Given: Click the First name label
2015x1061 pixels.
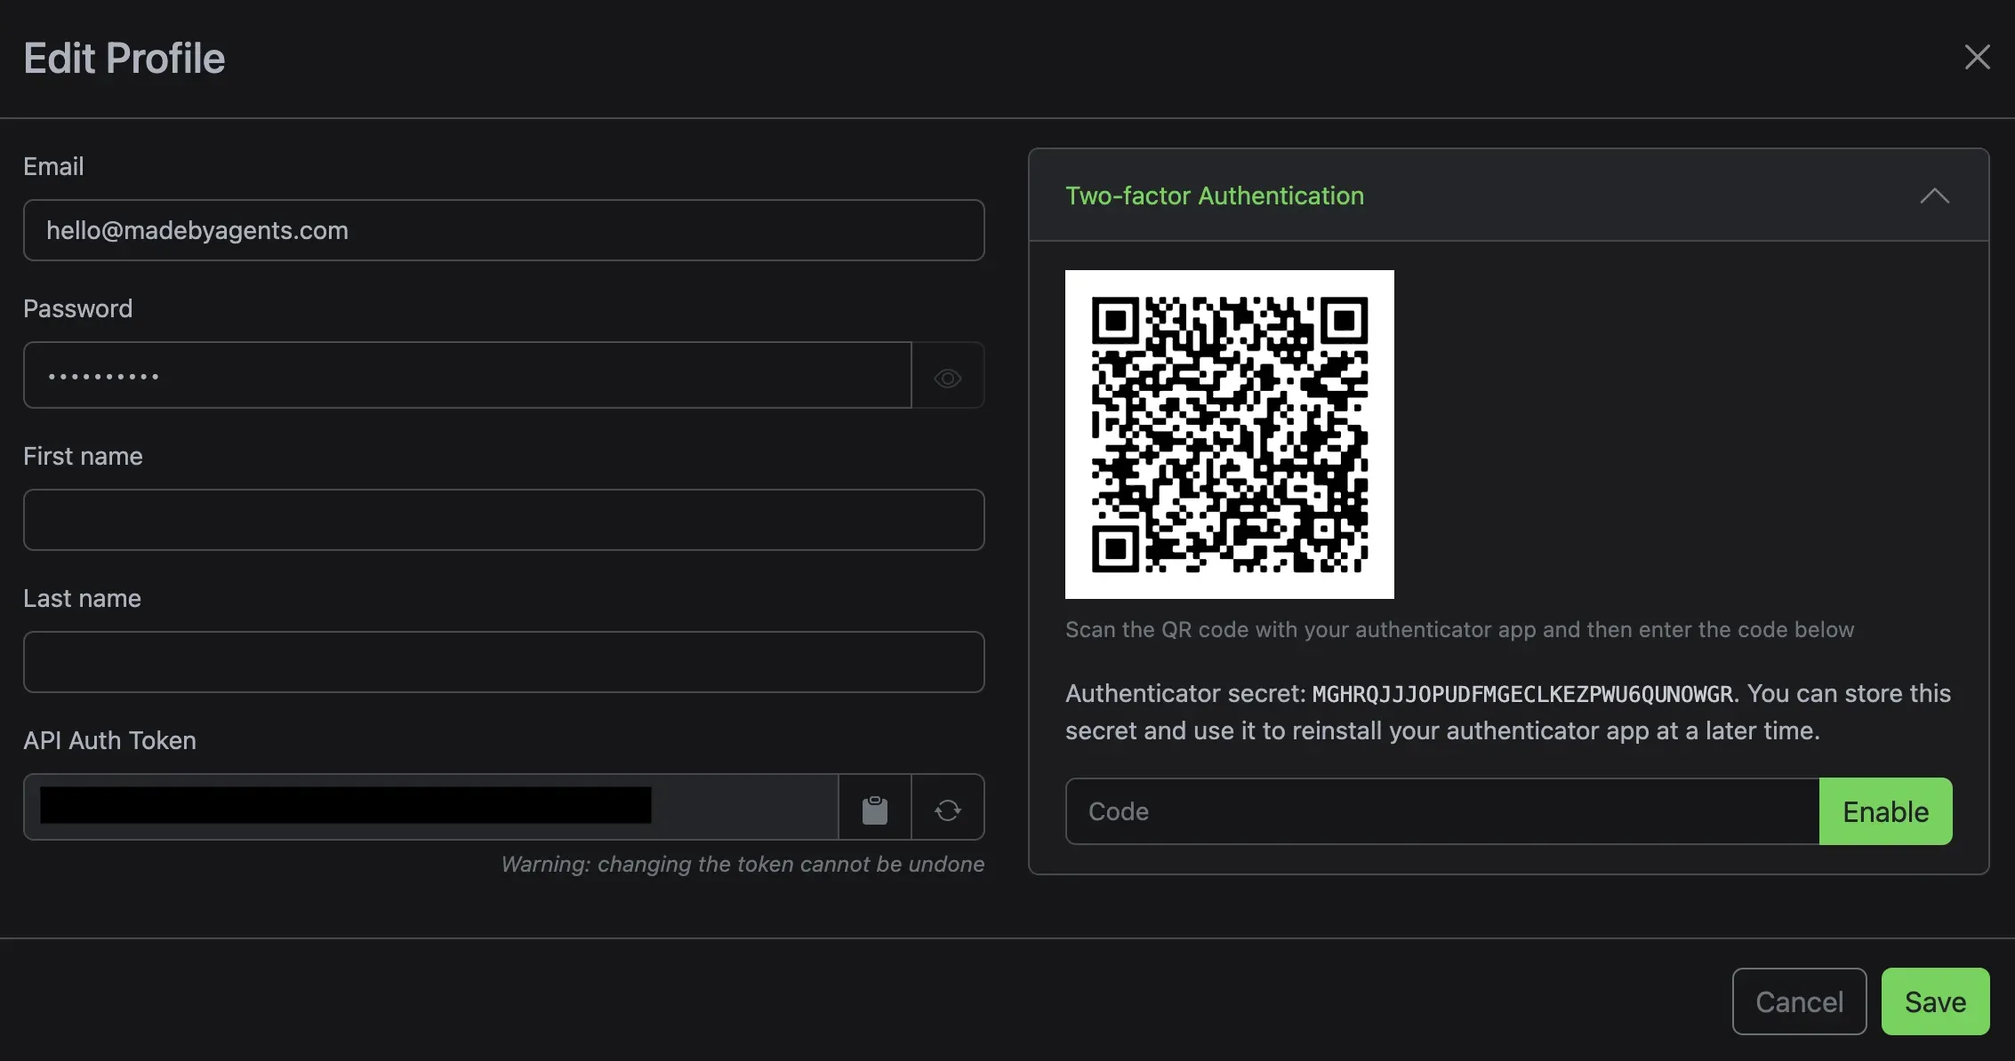Looking at the screenshot, I should (x=83, y=456).
